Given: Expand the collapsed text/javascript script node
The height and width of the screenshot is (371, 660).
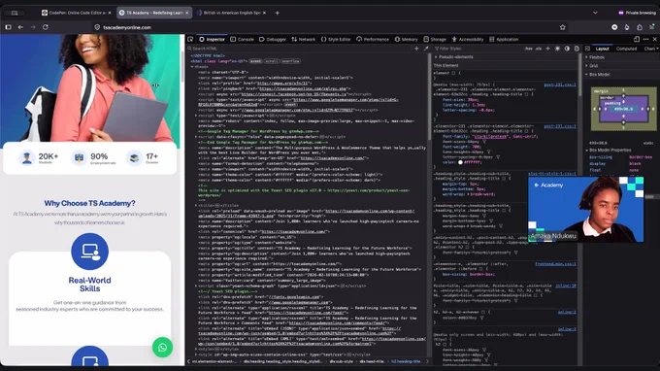Looking at the screenshot, I should point(196,116).
